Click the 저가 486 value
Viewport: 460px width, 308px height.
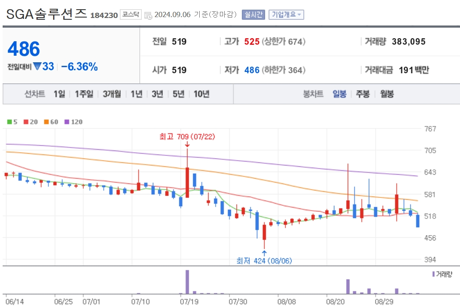click(252, 70)
